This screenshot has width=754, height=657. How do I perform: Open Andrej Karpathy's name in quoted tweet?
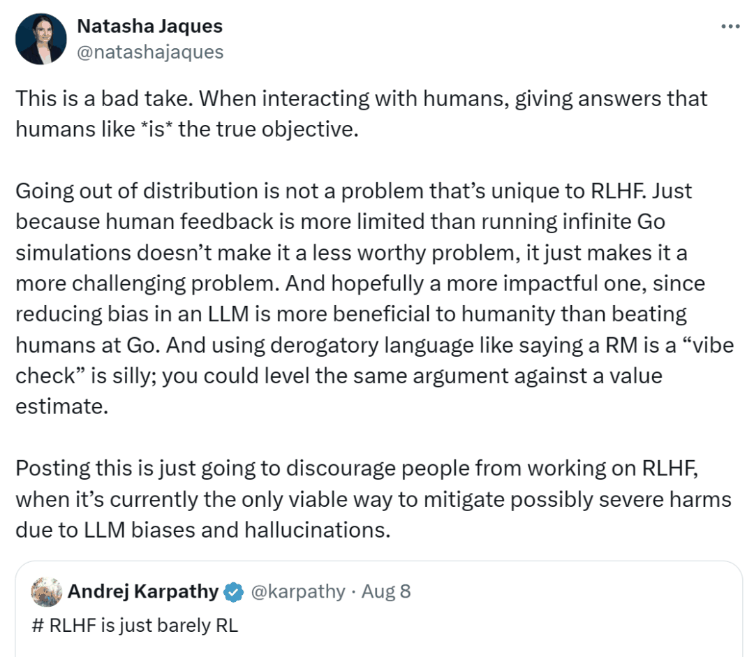(x=142, y=592)
